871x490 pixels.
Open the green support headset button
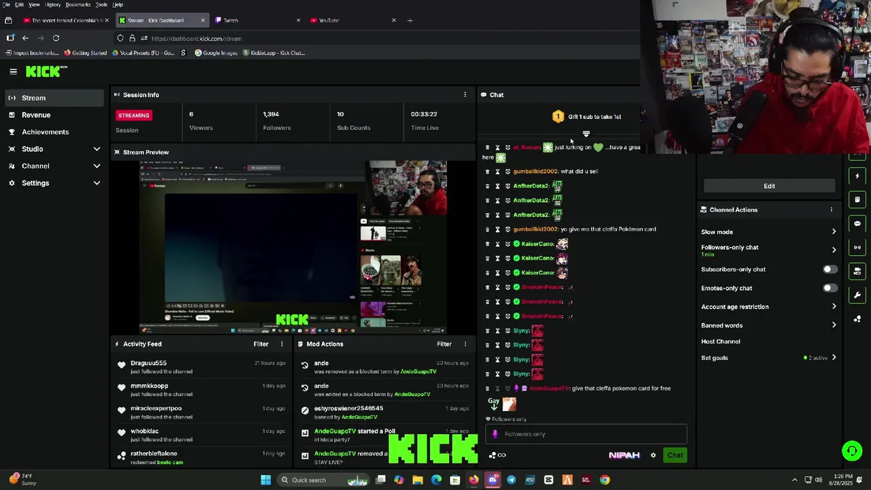(852, 451)
